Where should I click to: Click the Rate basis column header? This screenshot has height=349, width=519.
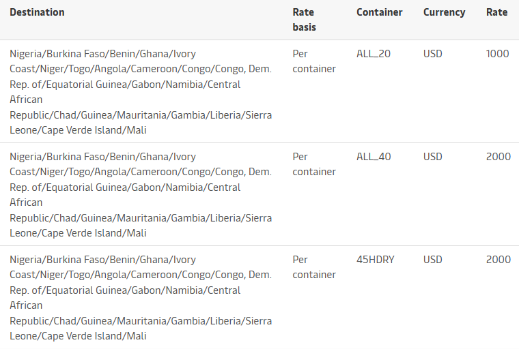coord(304,20)
